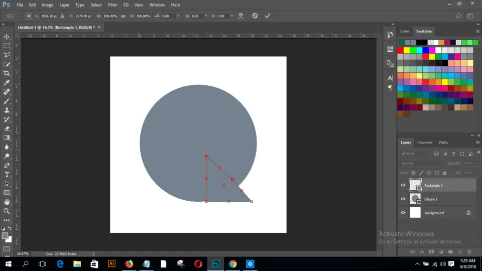
Task: Hide the Ellipse 1 layer
Action: pos(403,199)
